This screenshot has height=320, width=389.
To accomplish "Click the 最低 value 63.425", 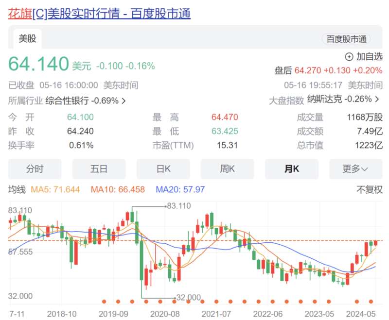I will (225, 131).
